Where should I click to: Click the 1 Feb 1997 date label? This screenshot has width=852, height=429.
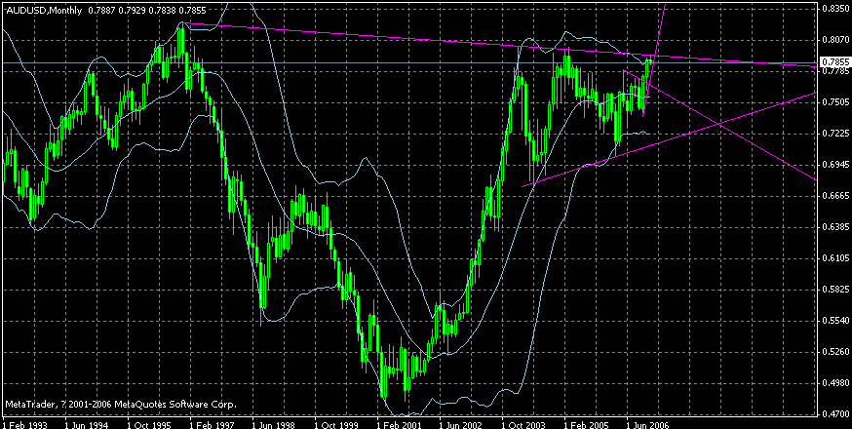(212, 423)
